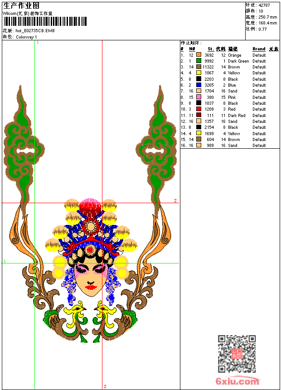Viewport: 281px width, 390px height.
Task: Select the 'Dark Green' description text
Action: 238,61
